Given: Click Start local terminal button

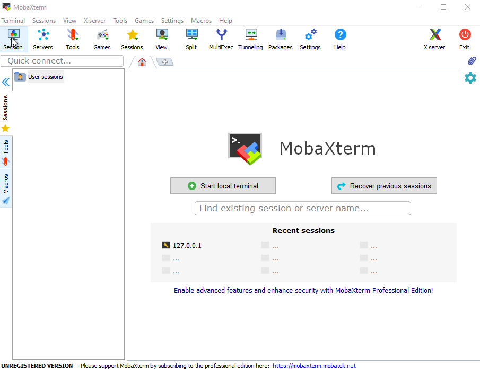Looking at the screenshot, I should (x=223, y=186).
